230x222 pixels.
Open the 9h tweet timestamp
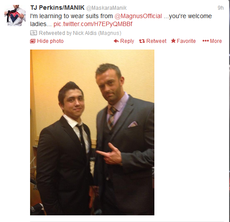(221, 8)
